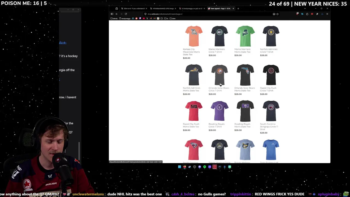The image size is (350, 197).
Task: Click the green Maine Mariners shirt image
Action: pos(245,36)
